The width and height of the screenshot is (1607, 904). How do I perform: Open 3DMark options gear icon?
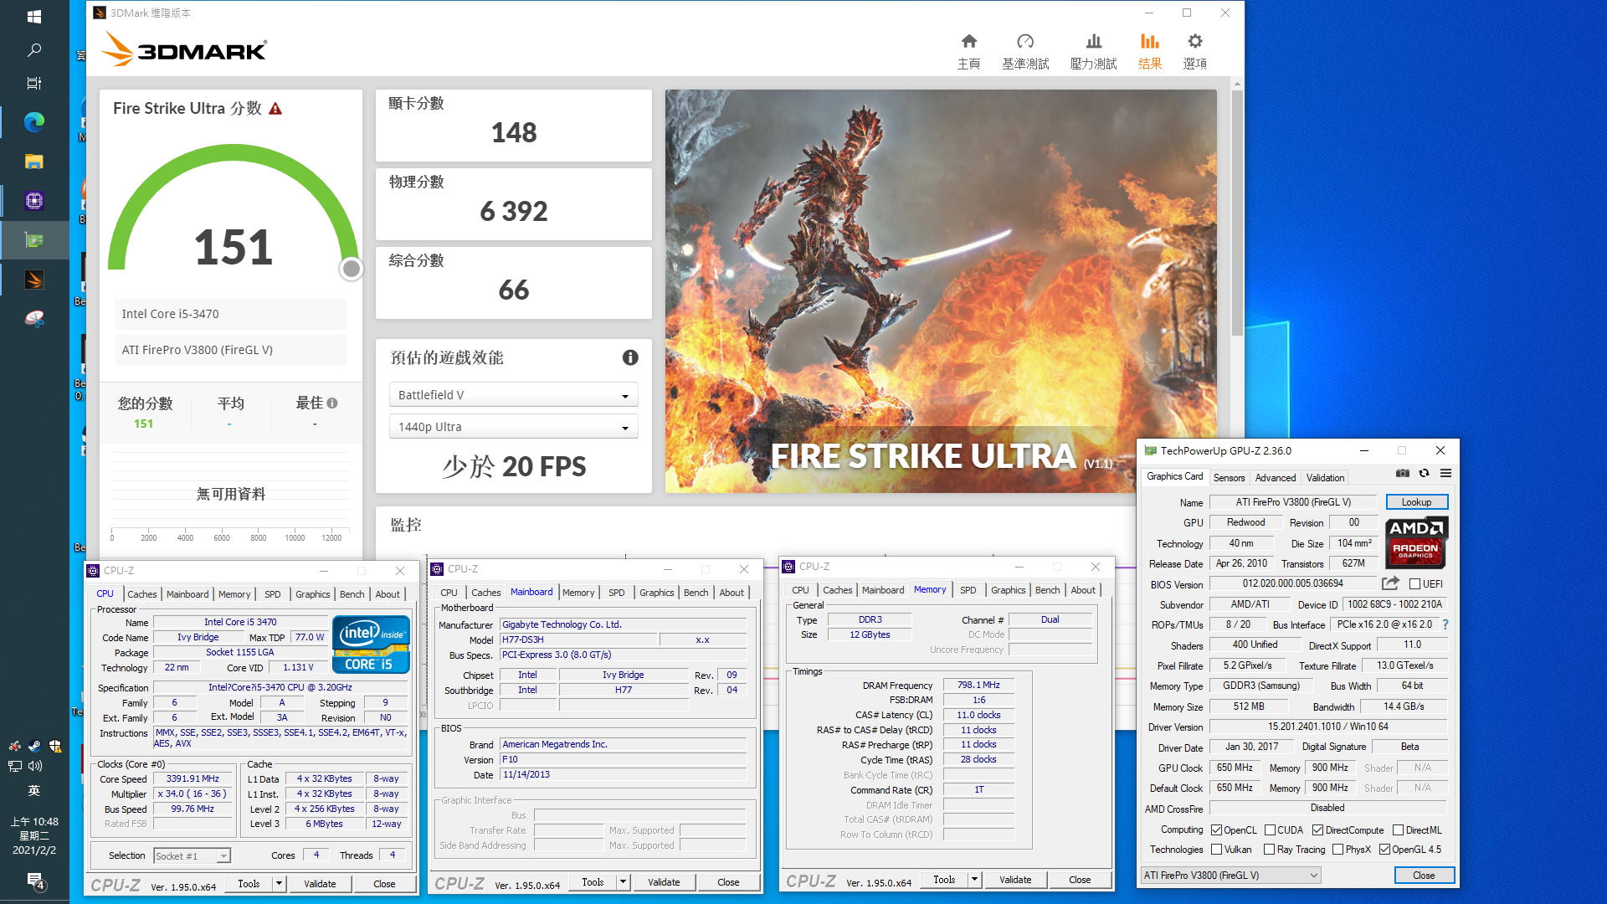coord(1195,42)
